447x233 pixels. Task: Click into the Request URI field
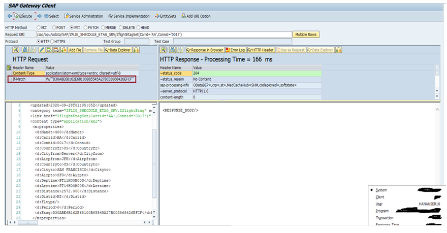point(164,35)
